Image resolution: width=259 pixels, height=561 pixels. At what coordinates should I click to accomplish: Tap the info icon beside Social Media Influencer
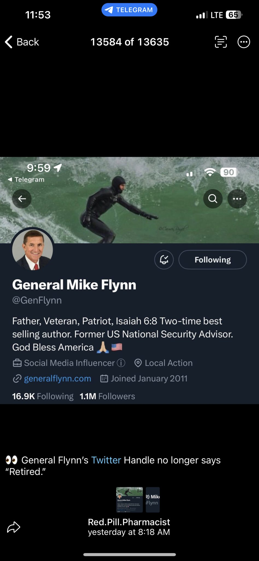(x=121, y=363)
